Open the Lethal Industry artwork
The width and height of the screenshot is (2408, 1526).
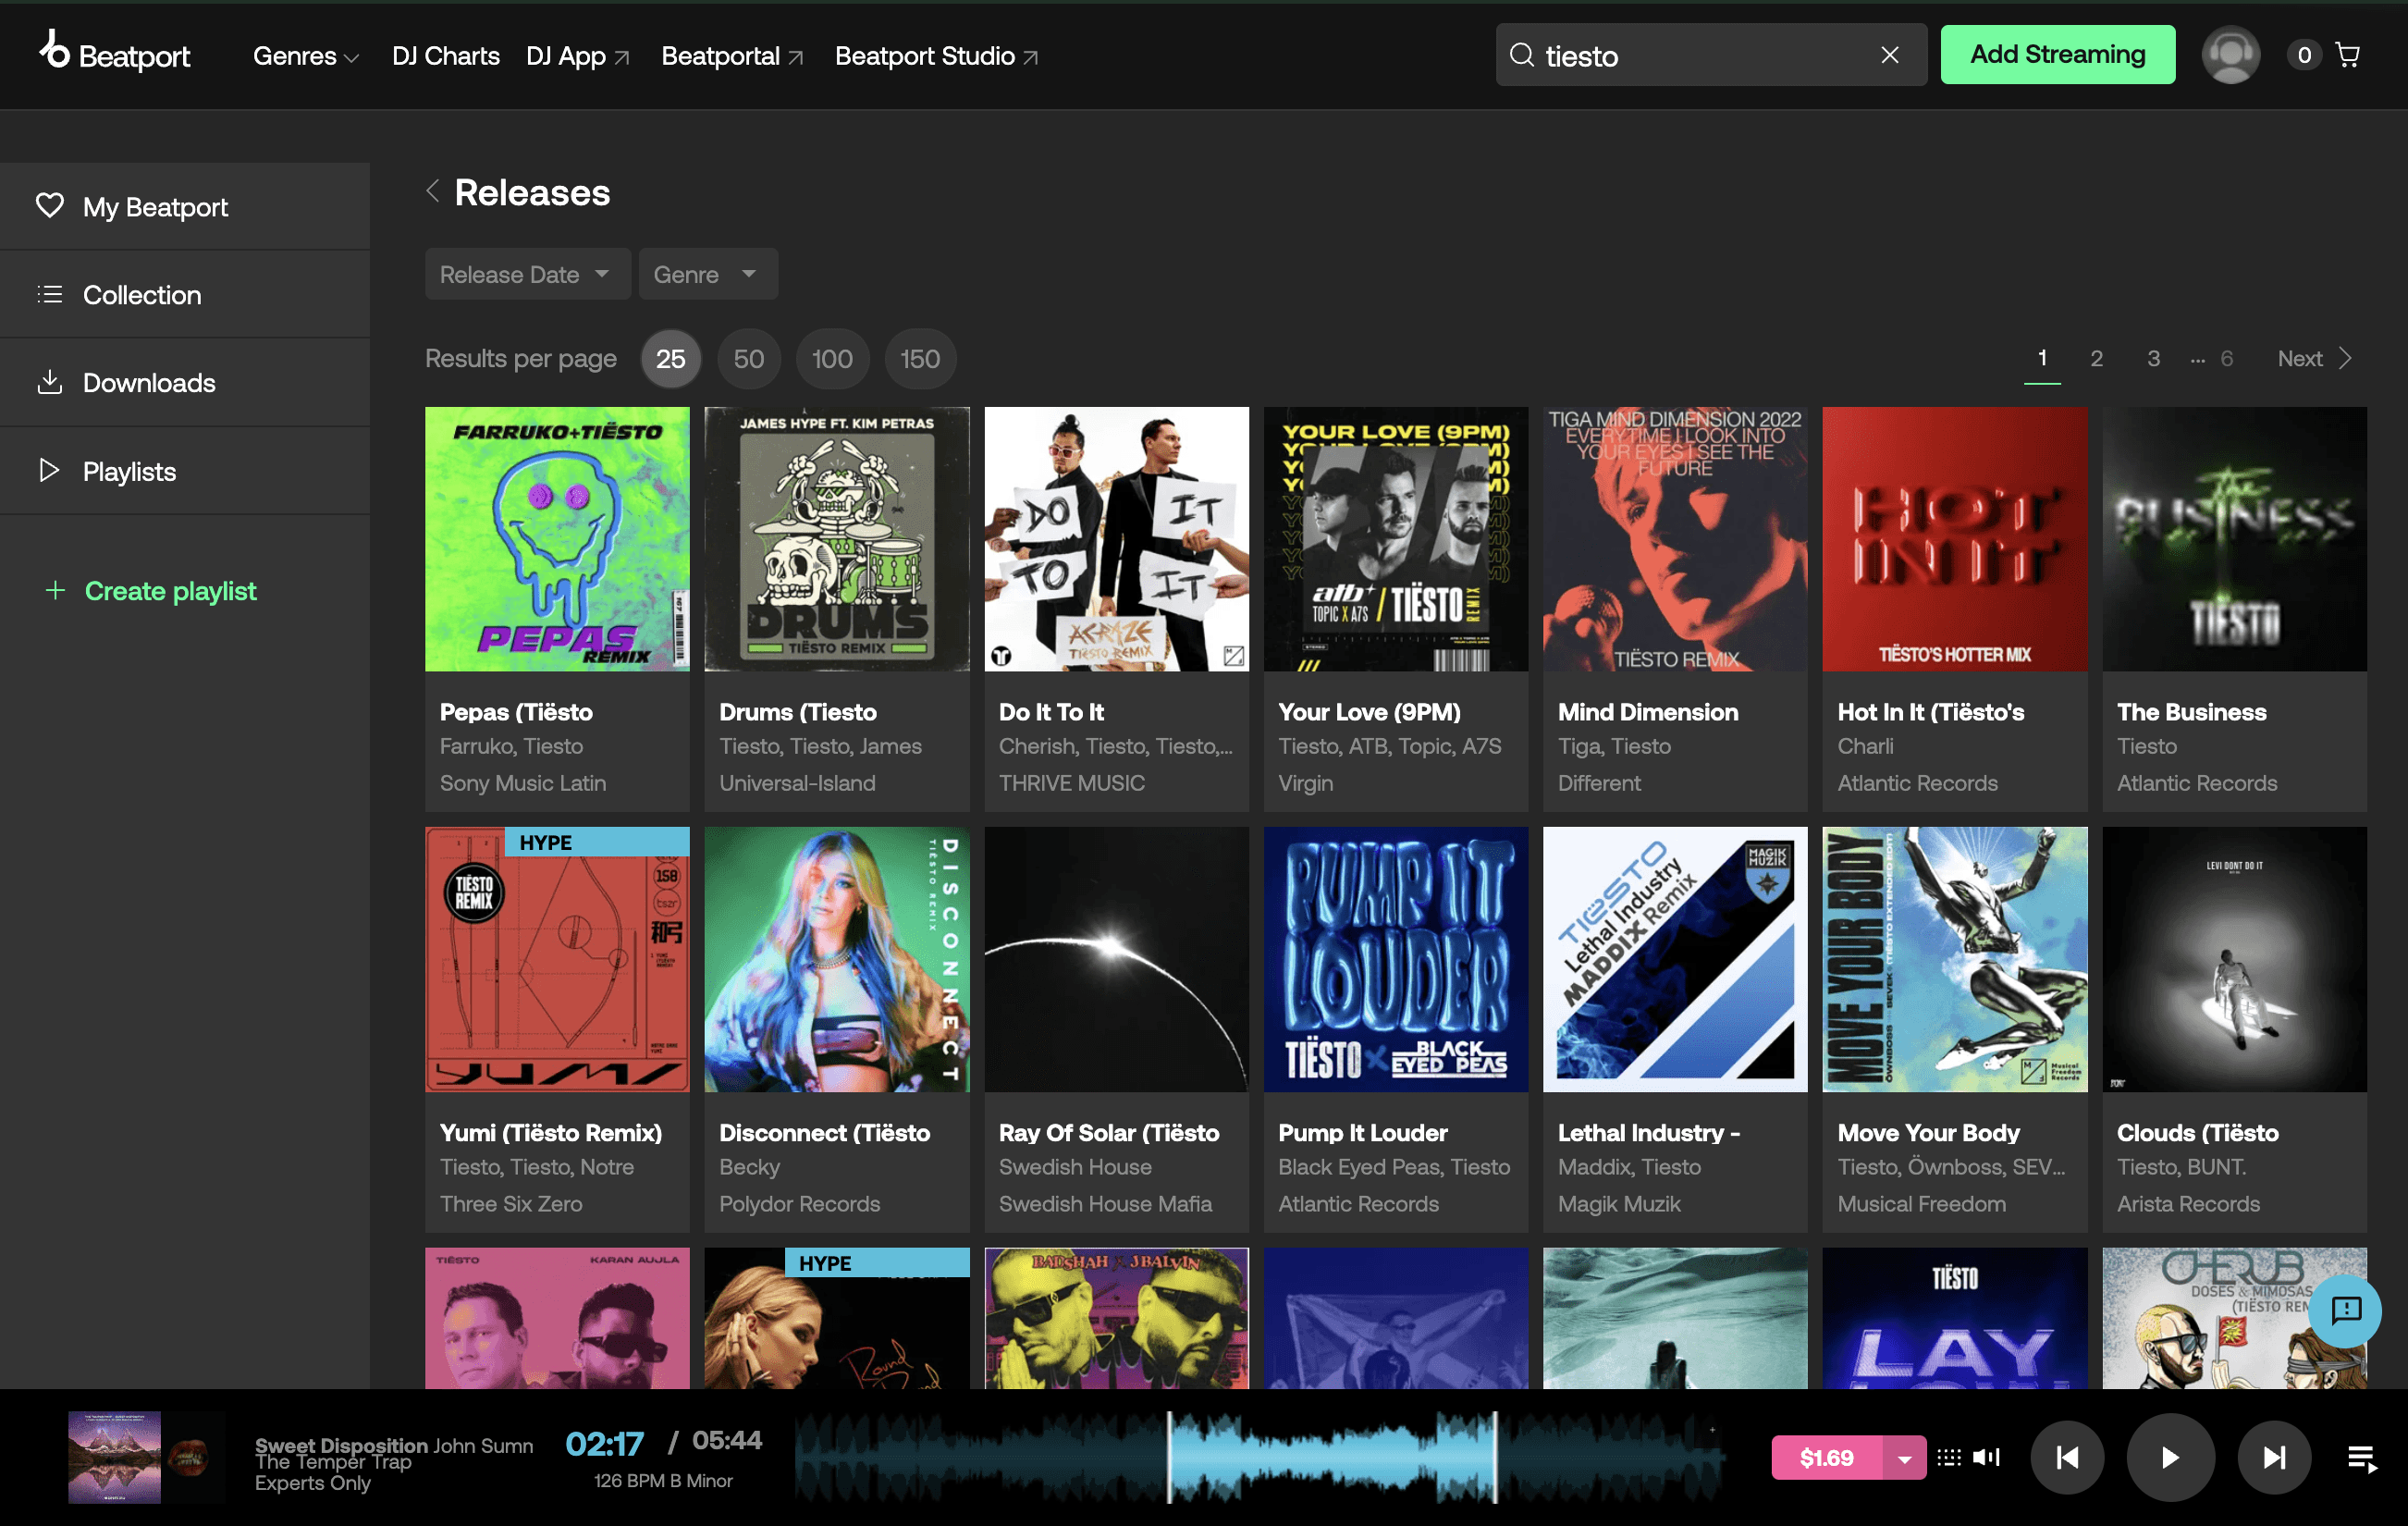tap(1675, 960)
